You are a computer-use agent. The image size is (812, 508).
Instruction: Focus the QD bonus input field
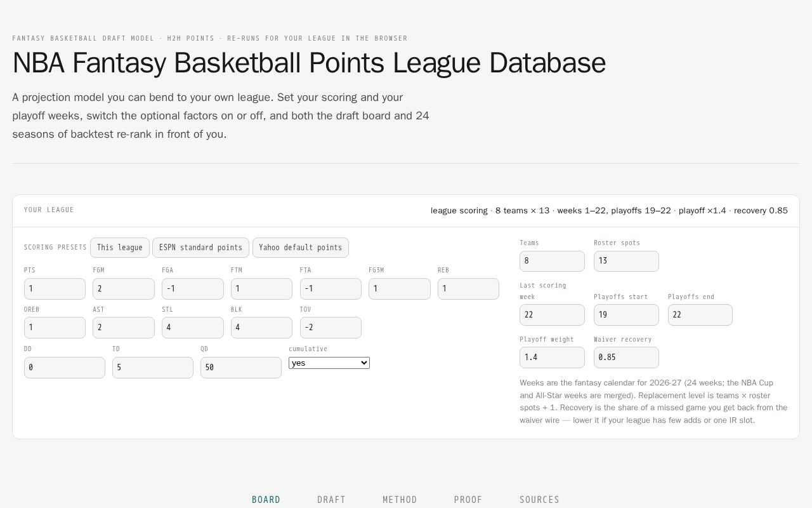(x=241, y=368)
